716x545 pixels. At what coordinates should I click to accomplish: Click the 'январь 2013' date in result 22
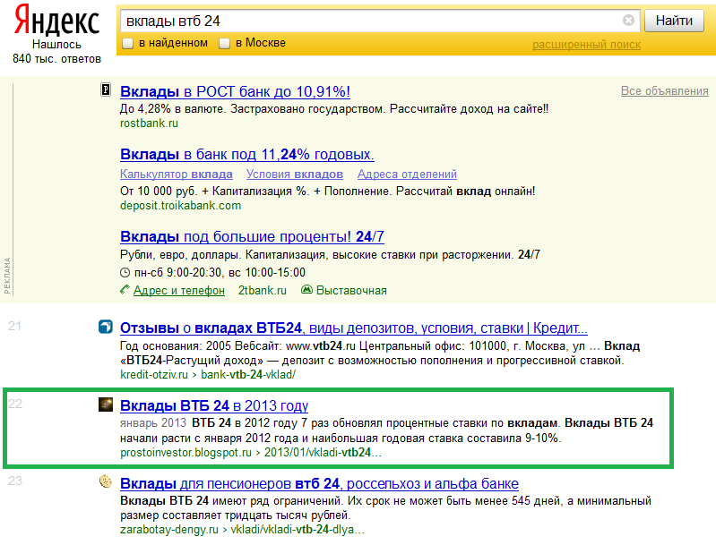pos(153,423)
